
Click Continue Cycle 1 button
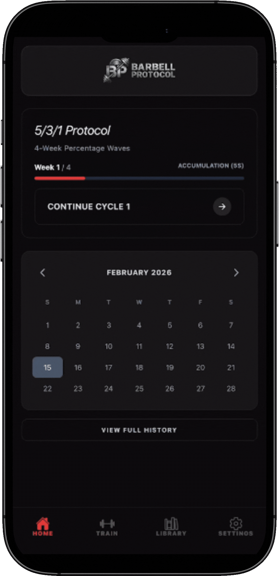point(139,206)
